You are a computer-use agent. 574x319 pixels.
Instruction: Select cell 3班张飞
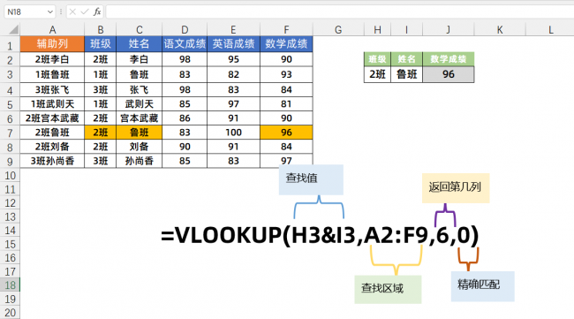(x=52, y=90)
